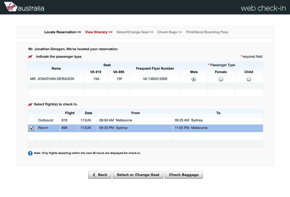290x197 pixels.
Task: Go to Locate Reservation step
Action: pos(62,32)
